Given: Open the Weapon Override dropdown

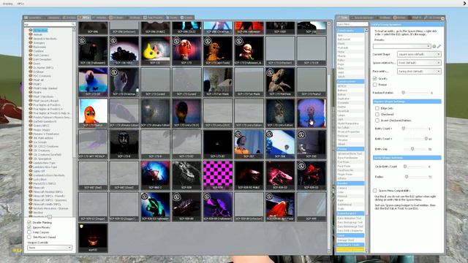Looking at the screenshot, I should click(50, 248).
